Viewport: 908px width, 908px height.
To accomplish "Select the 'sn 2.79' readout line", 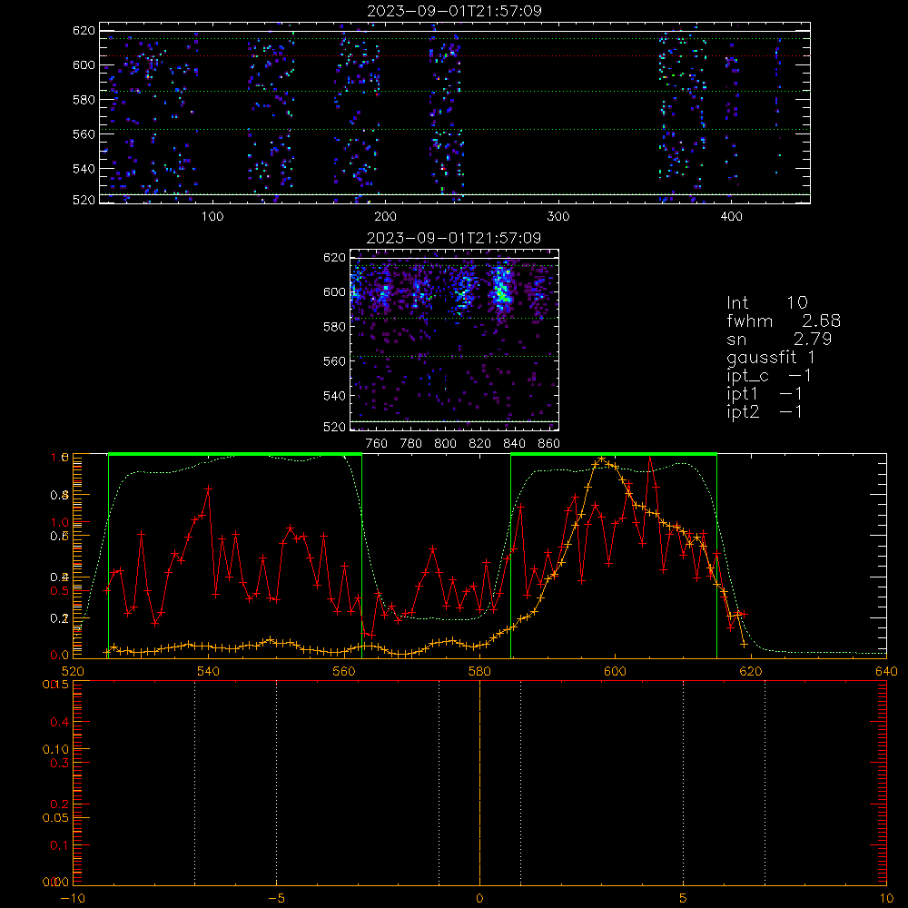I will click(x=779, y=339).
